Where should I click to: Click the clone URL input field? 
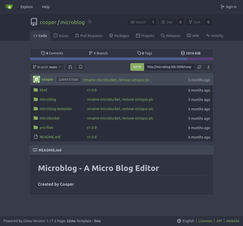click(169, 67)
